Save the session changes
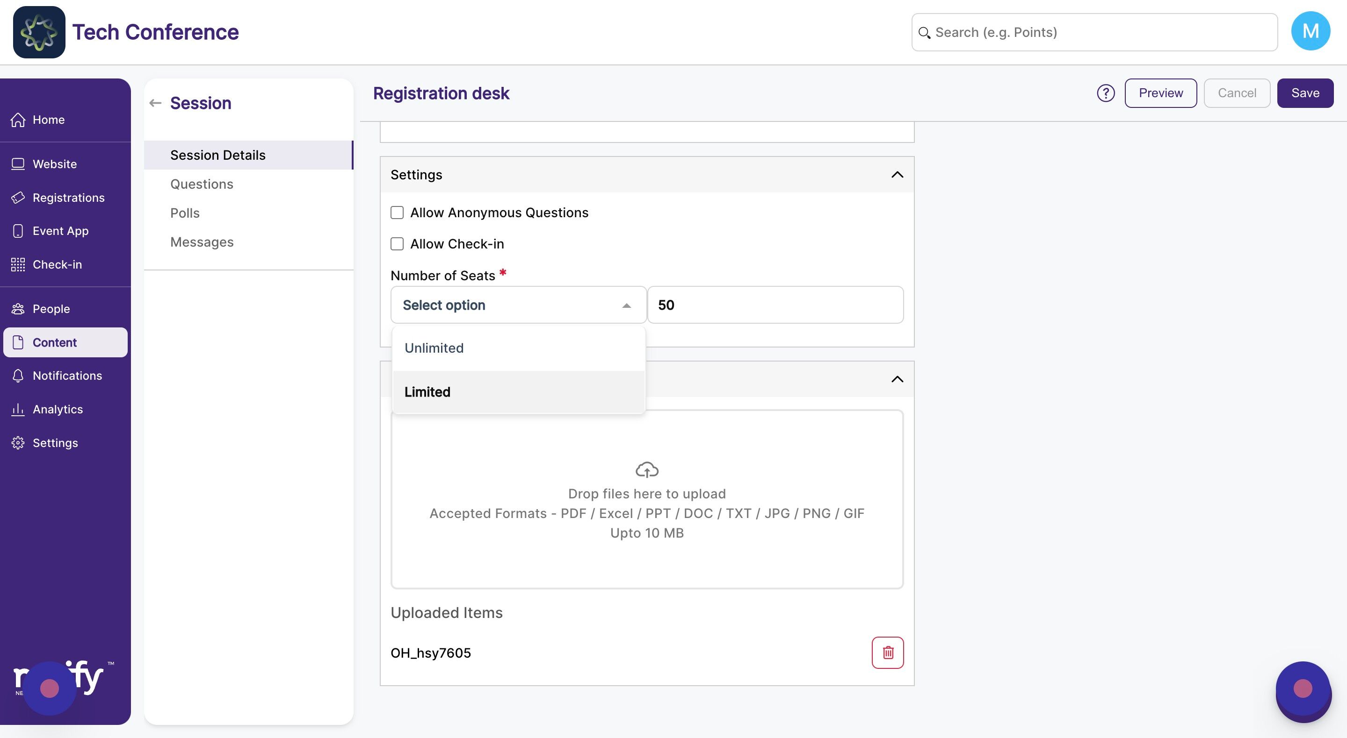1347x738 pixels. click(1305, 93)
